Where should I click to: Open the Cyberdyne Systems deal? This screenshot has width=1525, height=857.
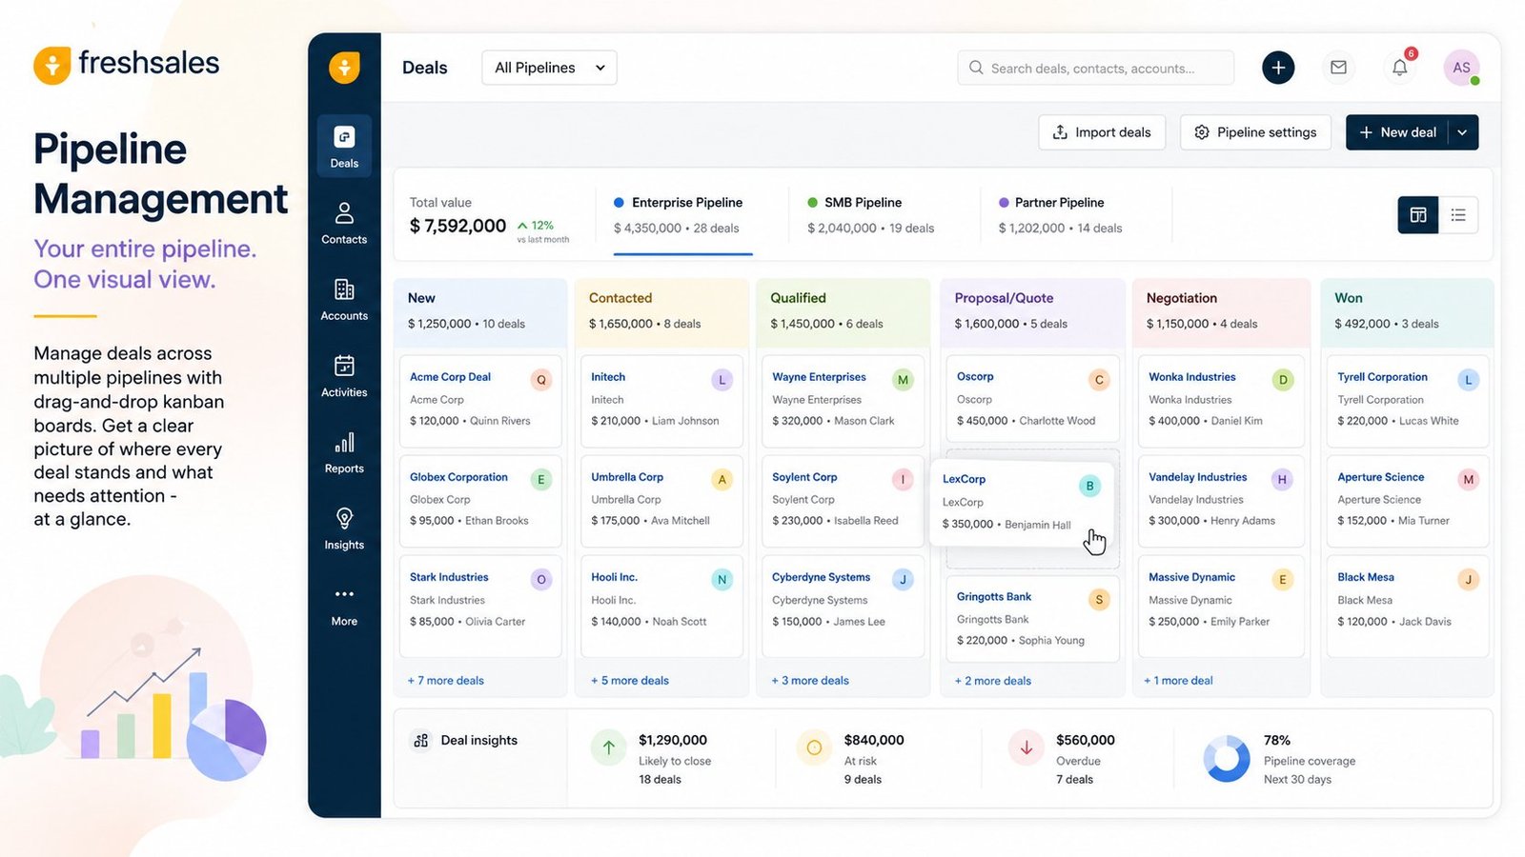(843, 607)
